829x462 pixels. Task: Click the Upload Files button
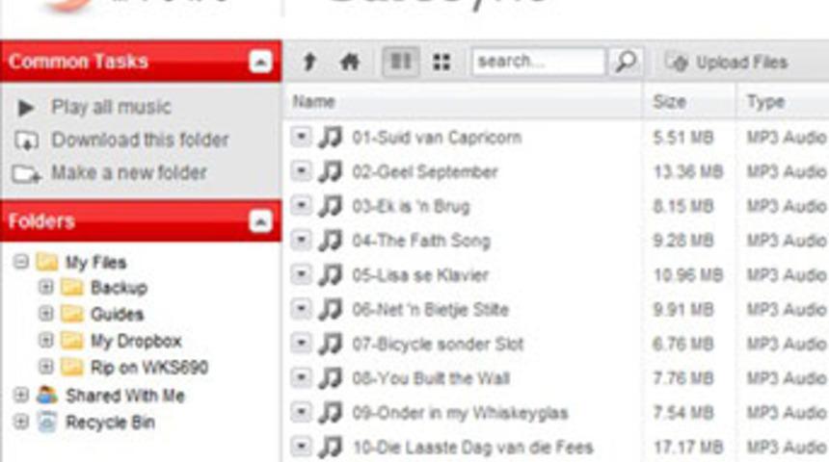[x=727, y=63]
